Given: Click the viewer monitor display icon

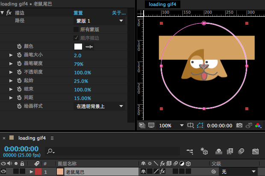Looking at the screenshot, I should pos(151,125).
